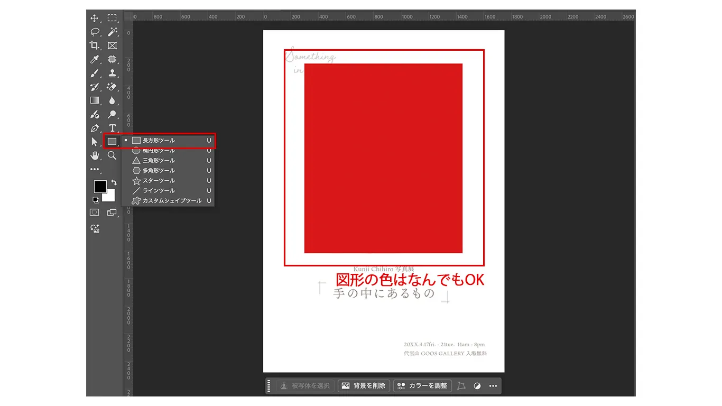The image size is (722, 406).
Task: Open the screen mode switcher
Action: pyautogui.click(x=112, y=213)
